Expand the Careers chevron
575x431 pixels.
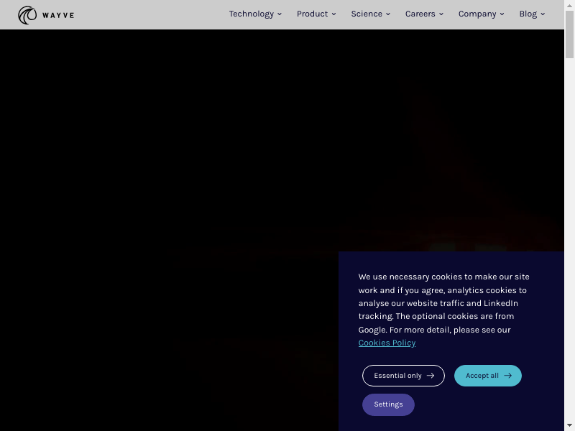click(x=441, y=14)
